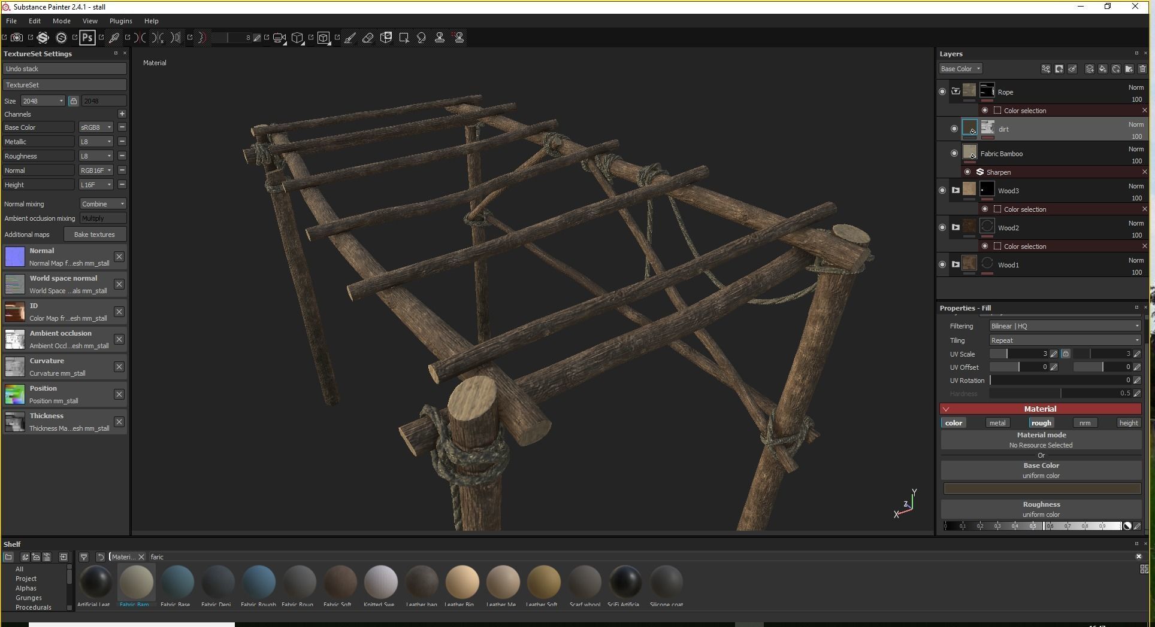
Task: Click the Undo stack button
Action: click(x=65, y=69)
